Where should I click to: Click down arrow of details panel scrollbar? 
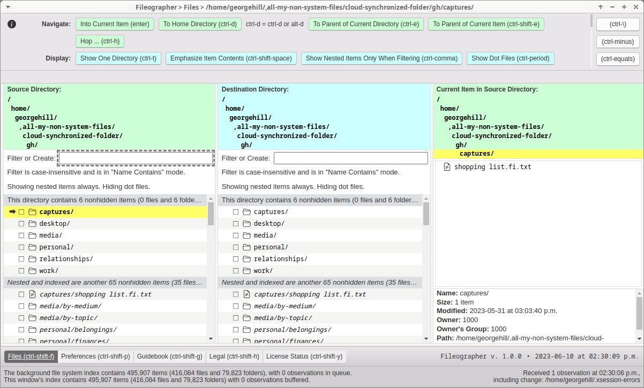[639, 338]
